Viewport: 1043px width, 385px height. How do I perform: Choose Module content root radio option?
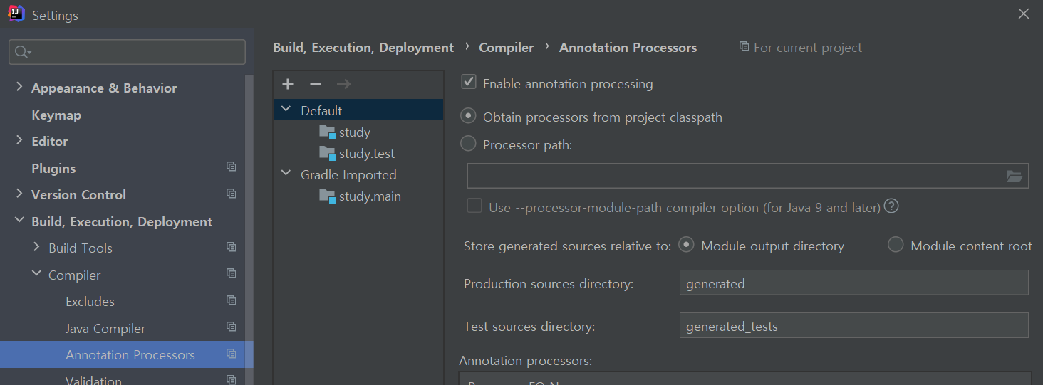(x=896, y=245)
